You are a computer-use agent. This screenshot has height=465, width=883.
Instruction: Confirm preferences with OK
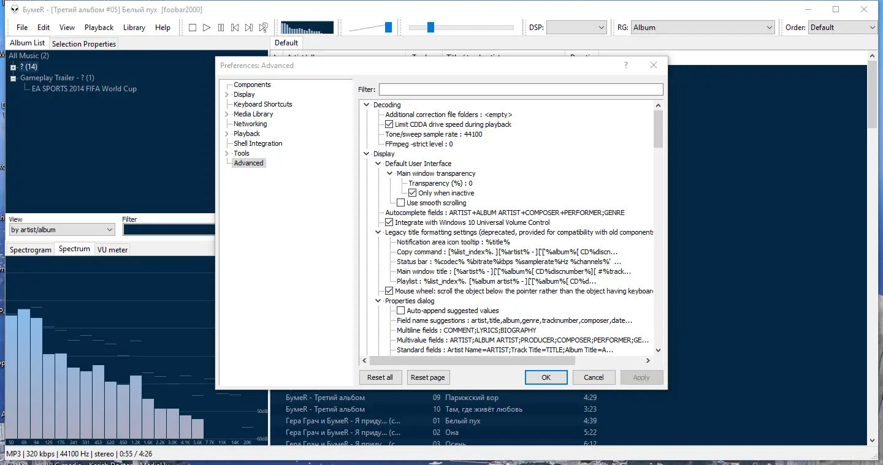[546, 377]
